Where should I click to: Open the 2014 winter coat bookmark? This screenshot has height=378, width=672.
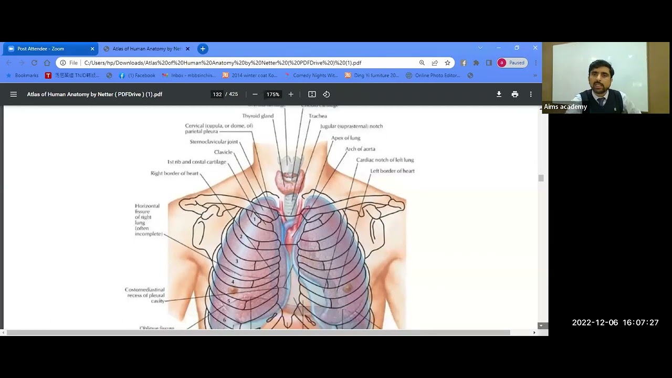(x=250, y=76)
